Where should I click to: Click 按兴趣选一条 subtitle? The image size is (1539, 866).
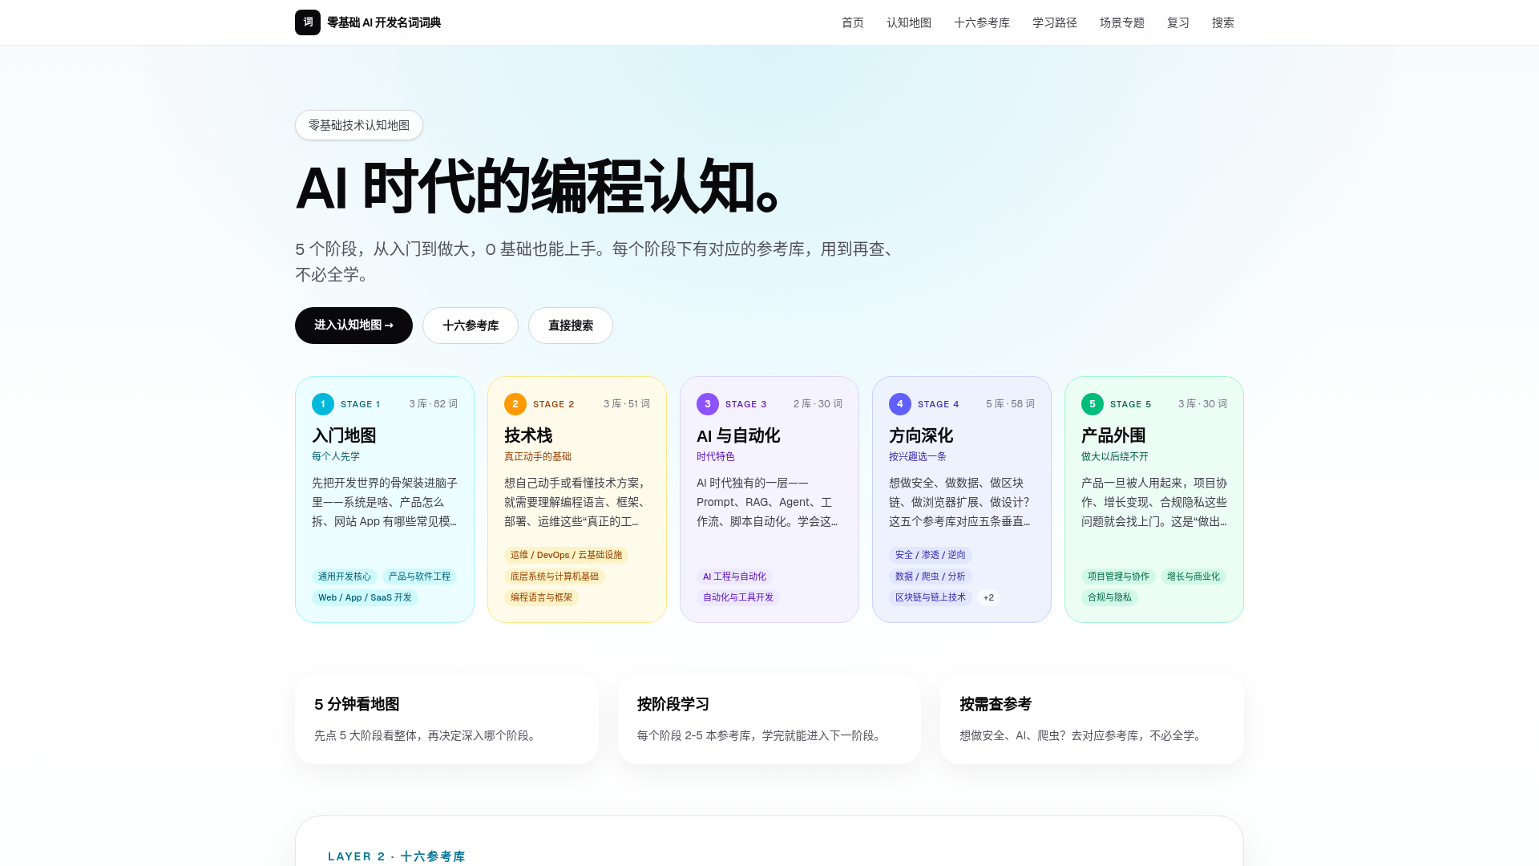click(918, 456)
